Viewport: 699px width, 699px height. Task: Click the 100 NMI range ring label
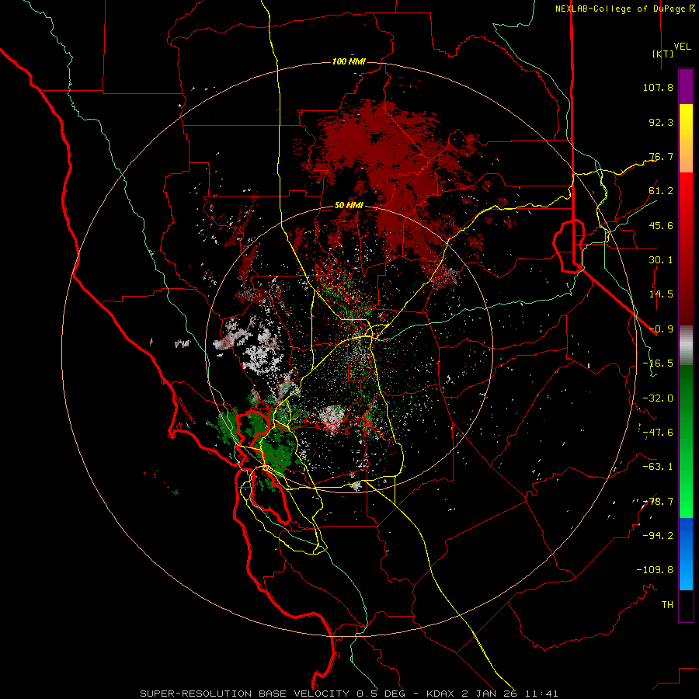click(349, 61)
